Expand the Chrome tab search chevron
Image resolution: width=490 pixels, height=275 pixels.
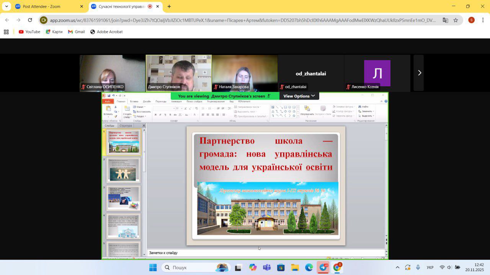(7, 6)
